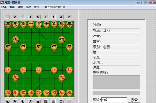Click the 搜索 search button
Screen dimensions: 156x103
pos(134,100)
